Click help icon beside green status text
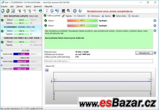Screen dimensions: 159x110 (155, 30)
